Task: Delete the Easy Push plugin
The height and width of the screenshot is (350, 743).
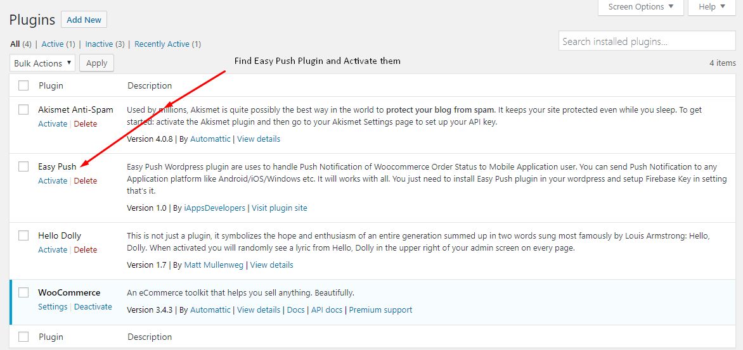Action: [86, 180]
